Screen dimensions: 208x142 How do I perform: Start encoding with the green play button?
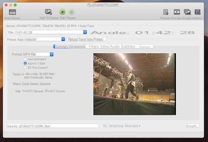(x=62, y=12)
